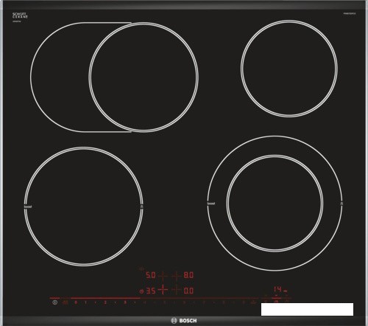Screen dimensions: 368x326
Task: Set power slider to level 1
Action: (x=85, y=302)
